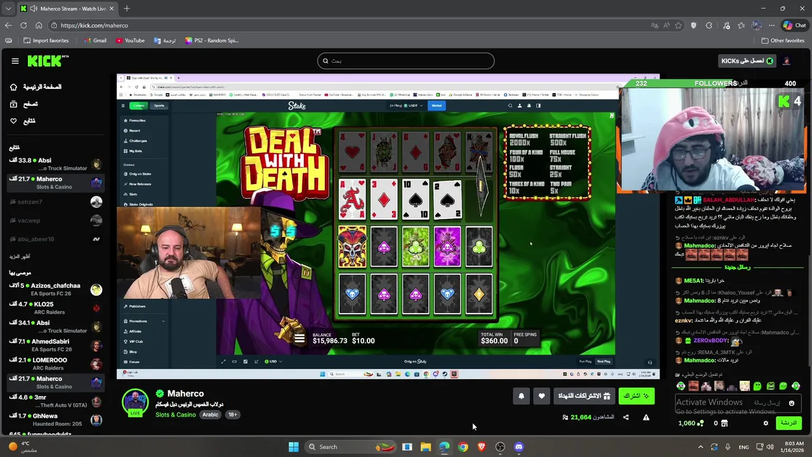
Task: Open browser settings and more menu
Action: (x=773, y=25)
